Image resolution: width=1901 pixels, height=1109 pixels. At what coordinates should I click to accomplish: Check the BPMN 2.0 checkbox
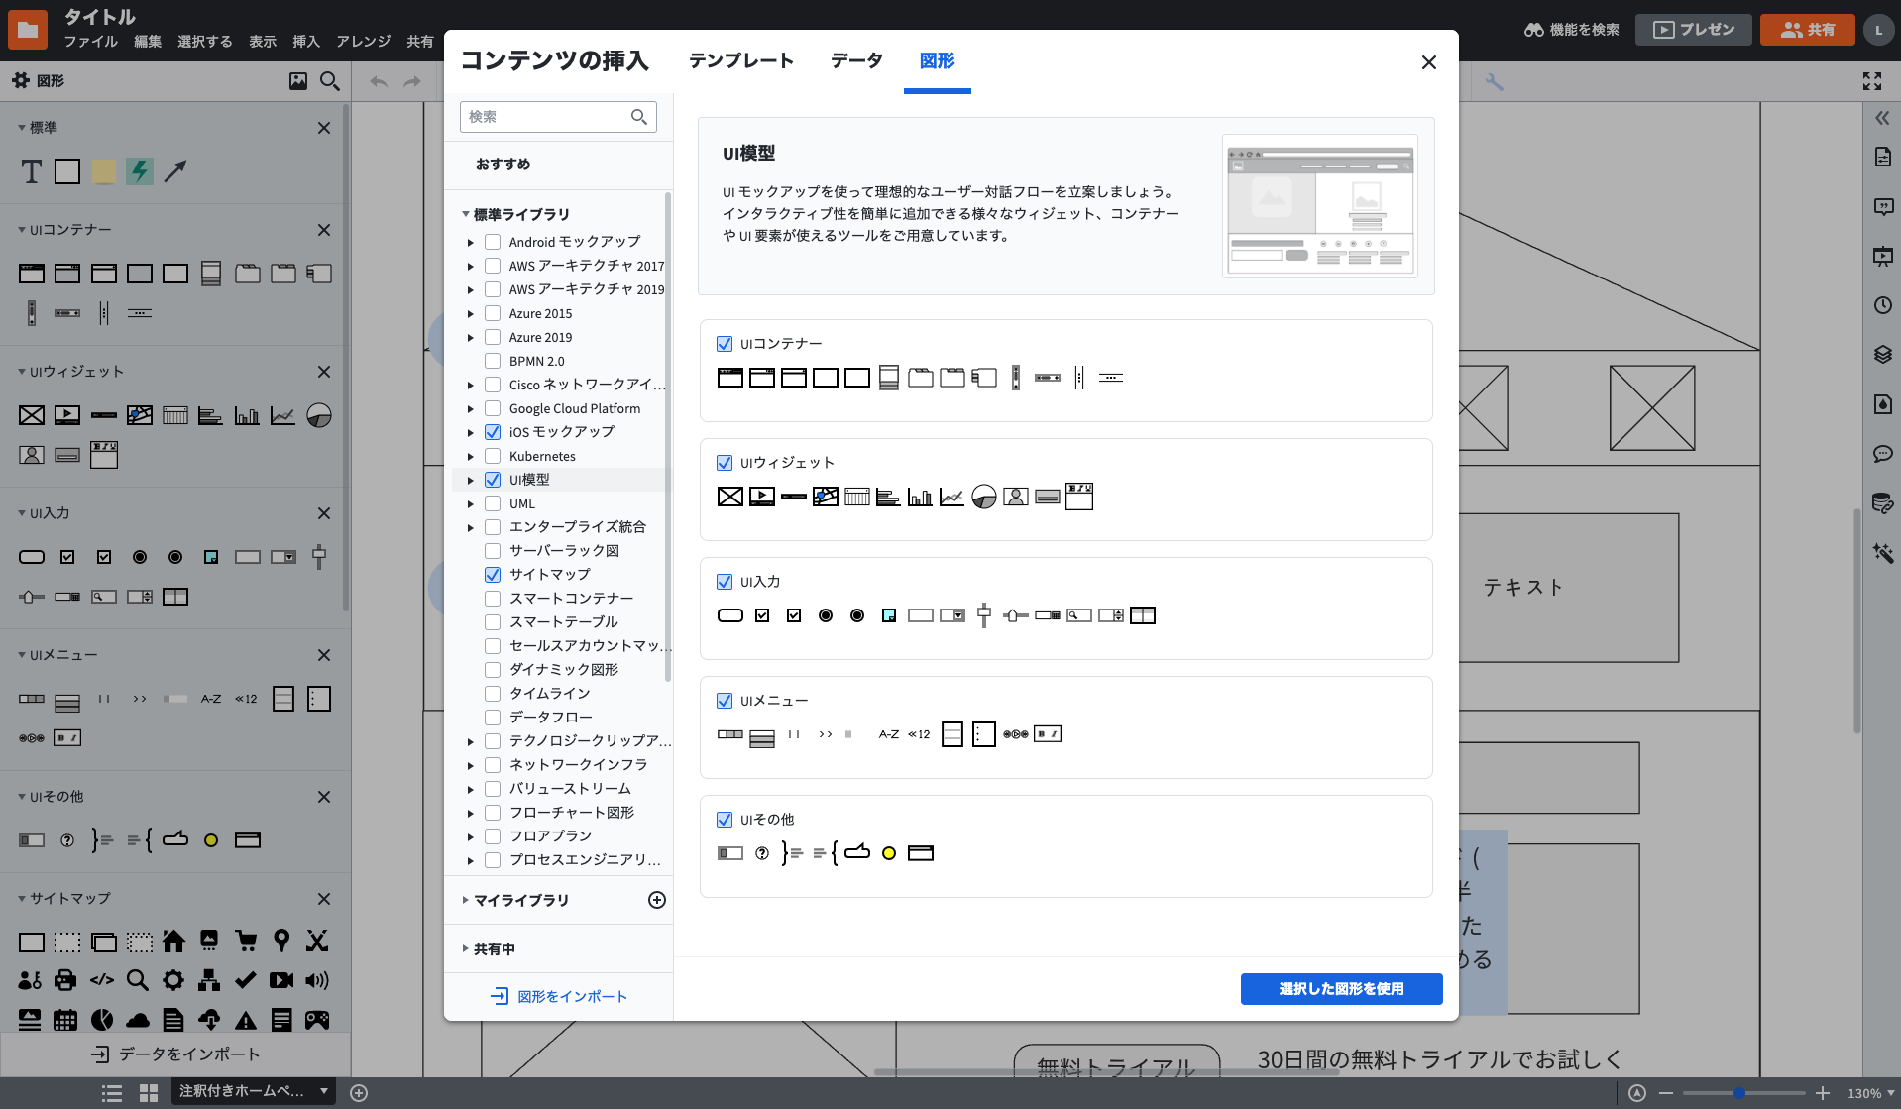click(x=493, y=361)
